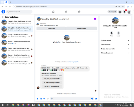Select the WindyCity conversation in list
Screen dimensions: 134x107
17,29
